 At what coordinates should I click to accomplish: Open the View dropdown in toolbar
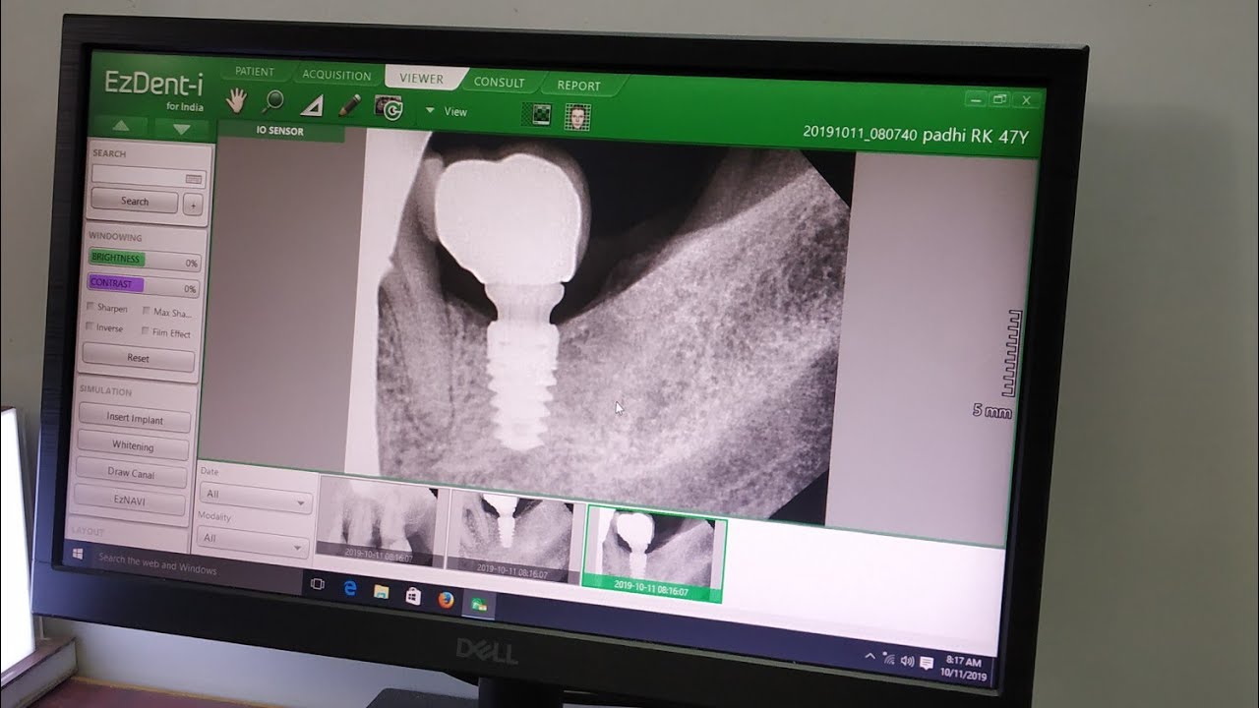pos(446,111)
